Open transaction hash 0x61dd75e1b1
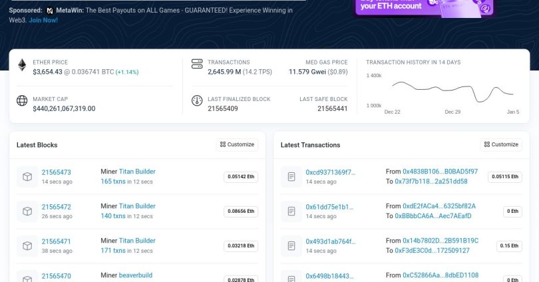The height and width of the screenshot is (282, 539). (331, 207)
